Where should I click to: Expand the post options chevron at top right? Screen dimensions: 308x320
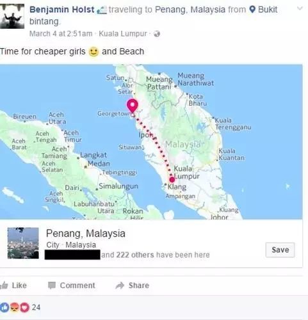pyautogui.click(x=300, y=8)
